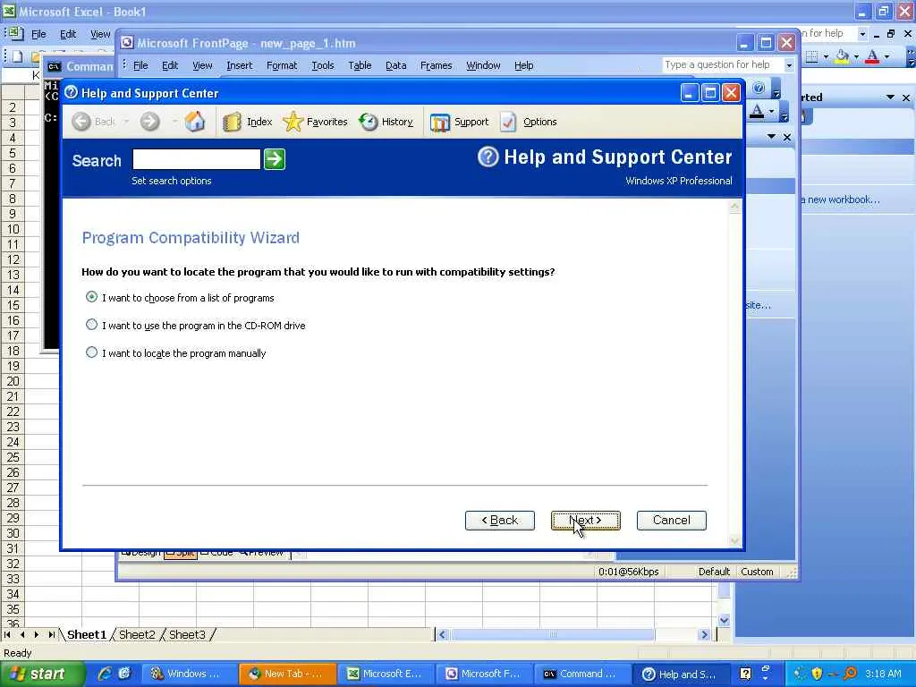This screenshot has height=687, width=916.
Task: Click the Next button in the wizard
Action: coord(585,520)
